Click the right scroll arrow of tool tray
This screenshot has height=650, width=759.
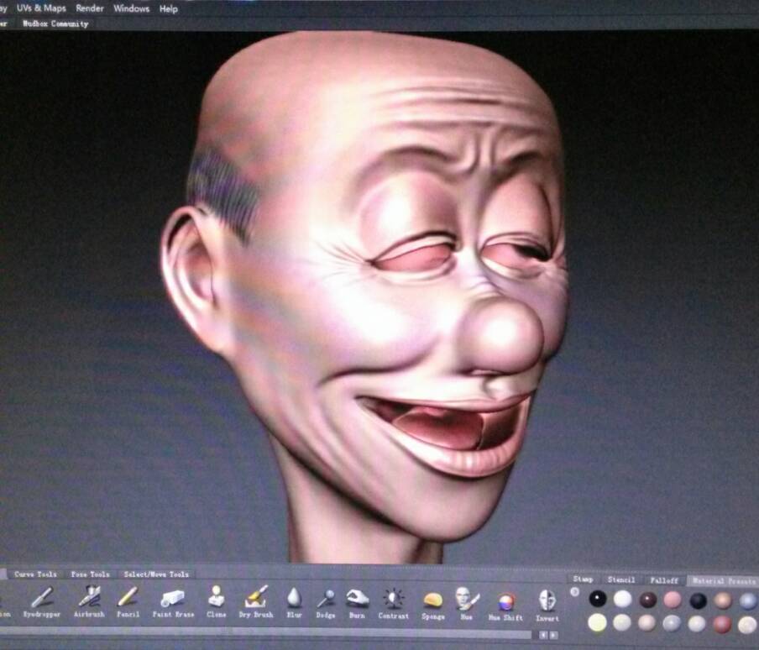pos(554,635)
